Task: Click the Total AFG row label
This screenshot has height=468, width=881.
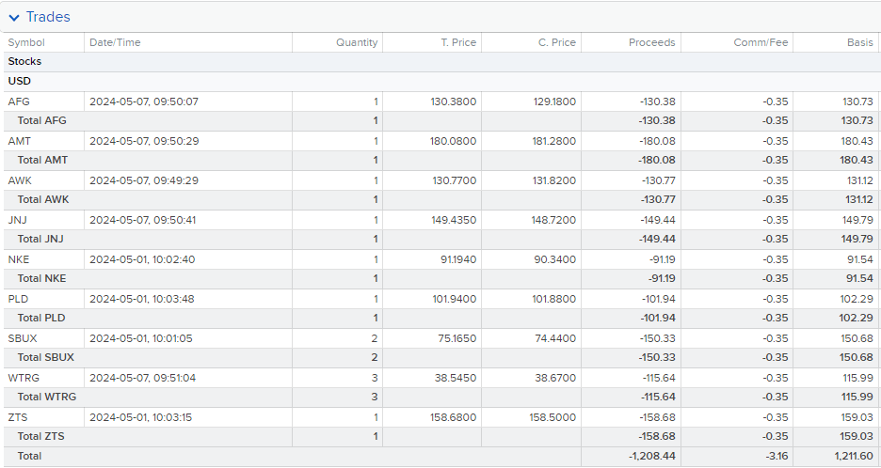Action: pos(42,120)
